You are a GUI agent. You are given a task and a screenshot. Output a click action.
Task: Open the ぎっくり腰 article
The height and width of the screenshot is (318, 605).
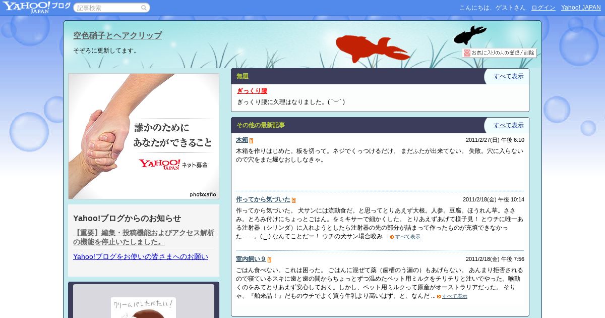click(x=252, y=91)
